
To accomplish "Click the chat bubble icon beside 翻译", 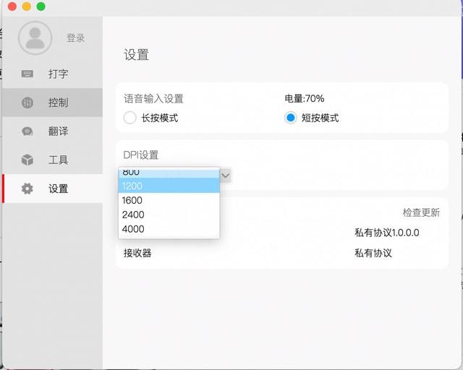I will [27, 131].
